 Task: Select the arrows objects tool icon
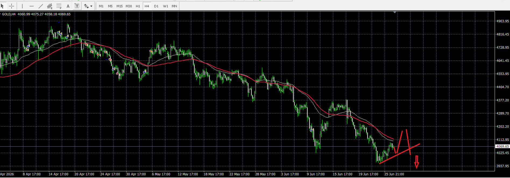click(x=86, y=6)
